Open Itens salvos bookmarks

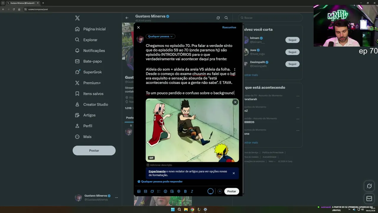point(89,94)
